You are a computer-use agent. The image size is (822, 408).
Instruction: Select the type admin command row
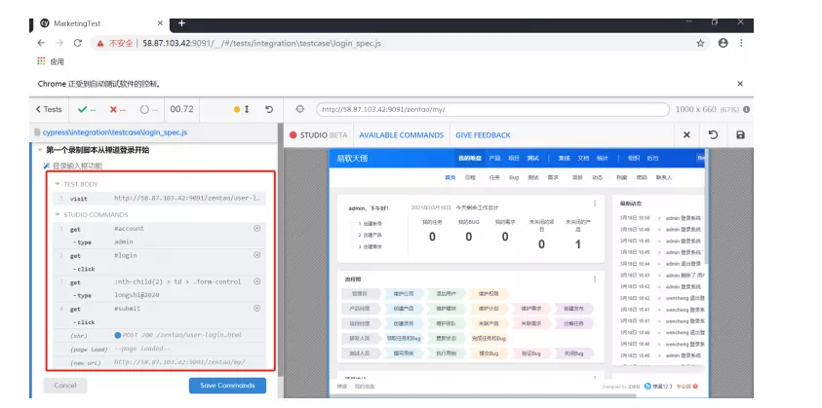159,241
